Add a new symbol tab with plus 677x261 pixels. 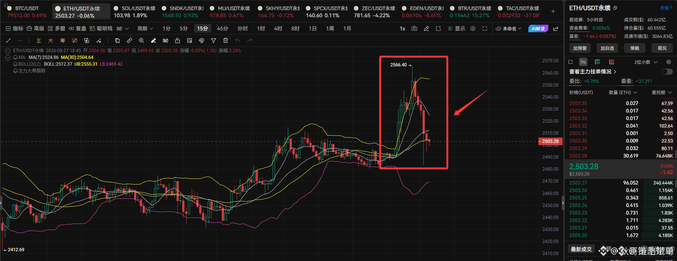click(553, 11)
